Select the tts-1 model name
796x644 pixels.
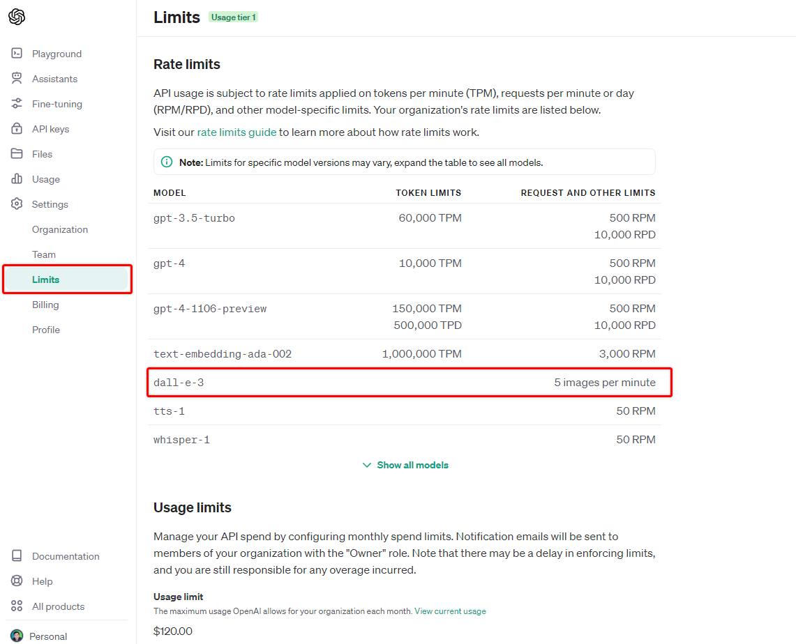169,411
